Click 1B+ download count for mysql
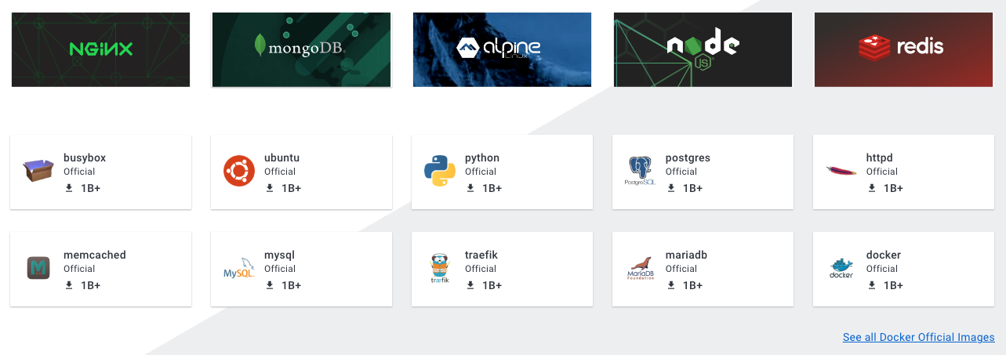The image size is (1006, 355). coord(292,285)
